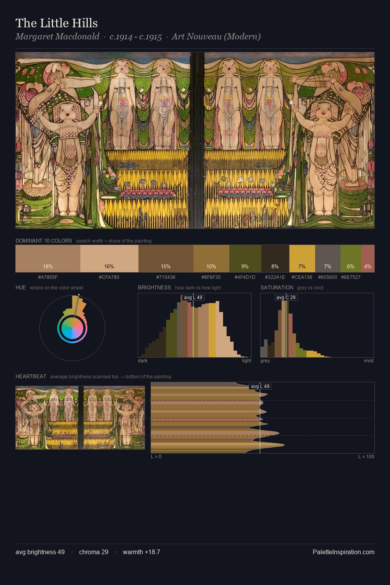Click the saturation histogram chart
The width and height of the screenshot is (390, 585).
tap(317, 325)
